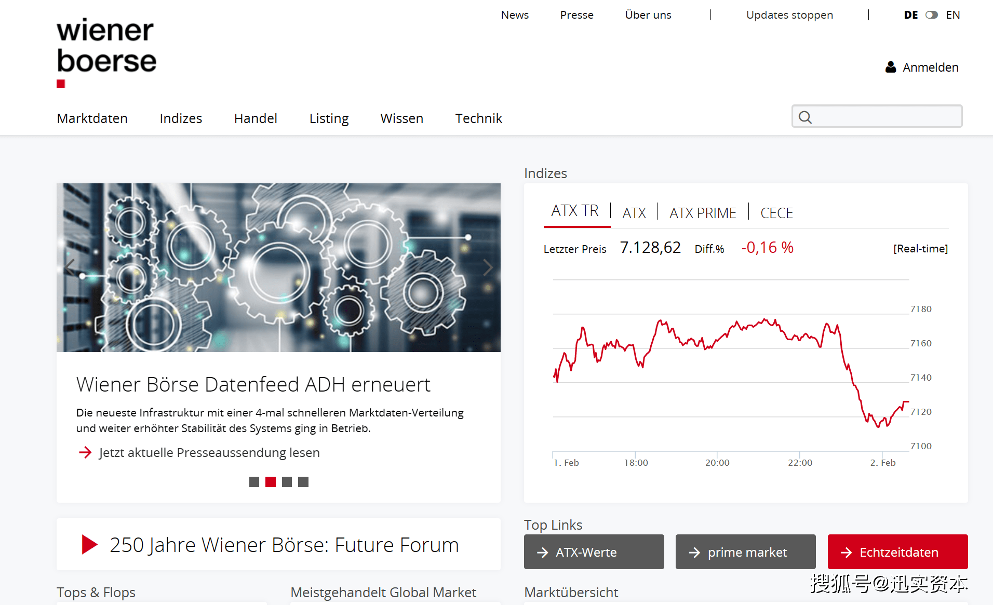Image resolution: width=993 pixels, height=605 pixels.
Task: Open the News link
Action: [x=515, y=15]
